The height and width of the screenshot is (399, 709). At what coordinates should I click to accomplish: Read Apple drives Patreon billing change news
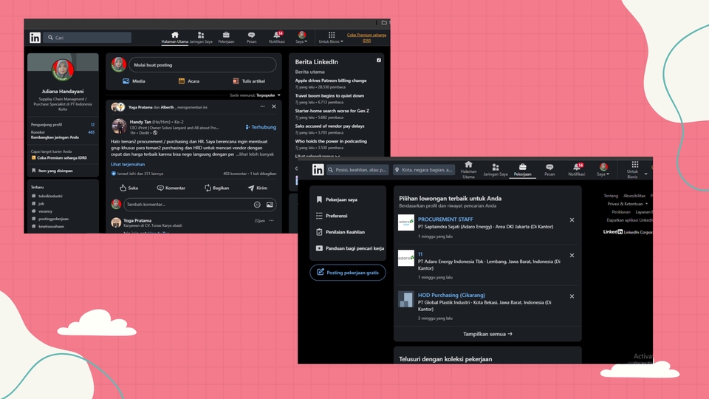point(331,81)
